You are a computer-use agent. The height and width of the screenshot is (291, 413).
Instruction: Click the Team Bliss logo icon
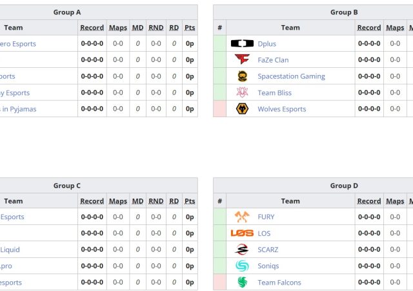(x=242, y=92)
